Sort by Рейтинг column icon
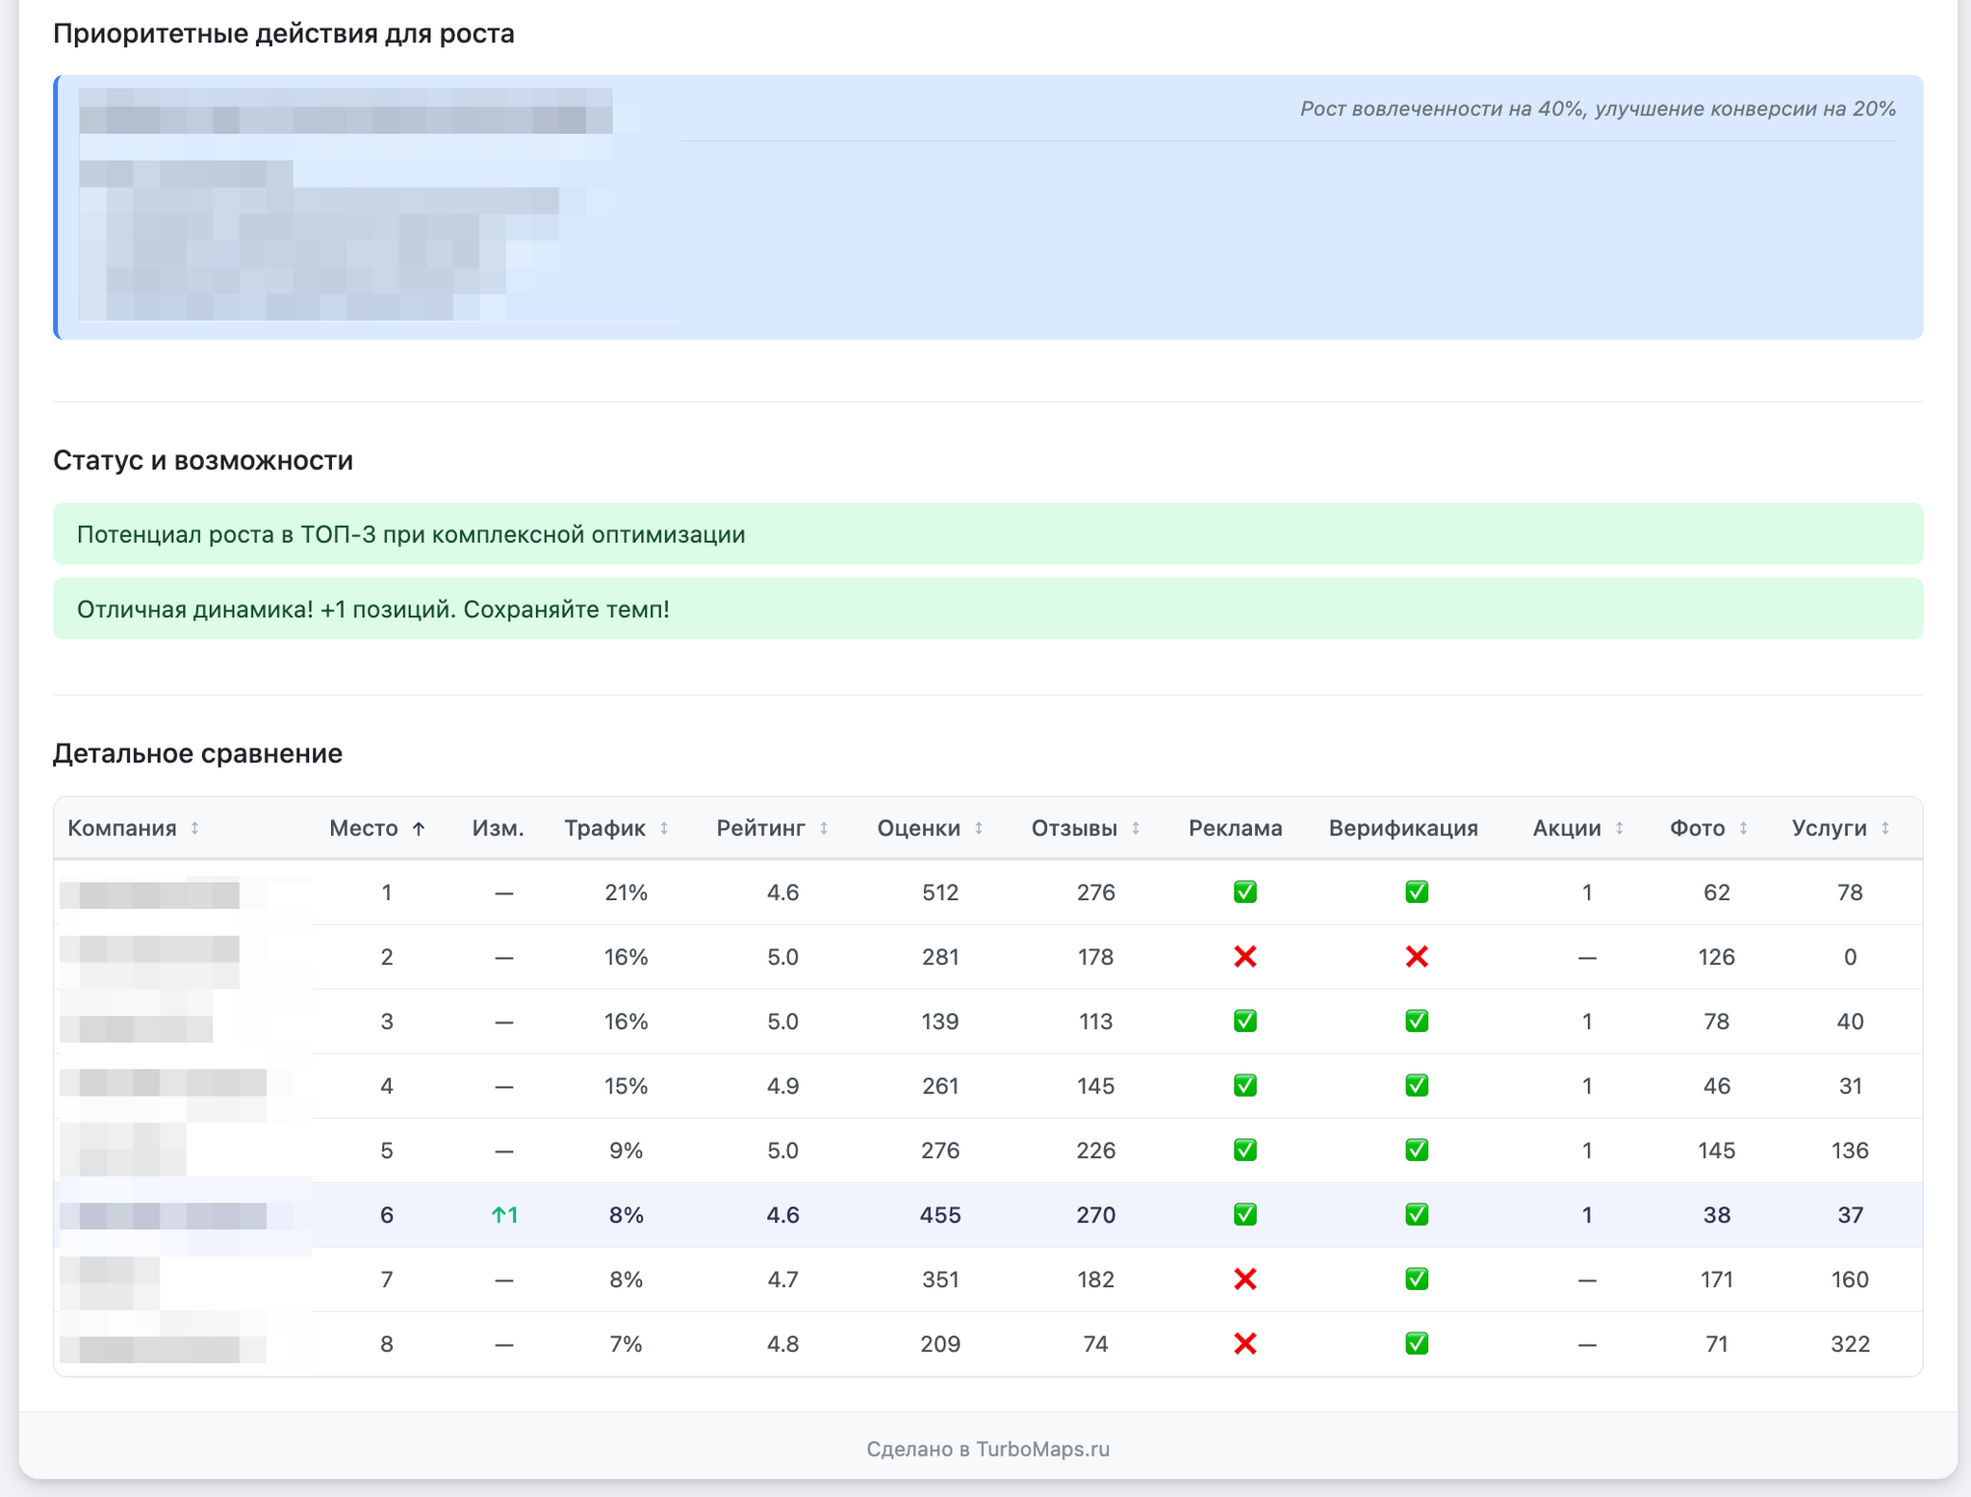Screen dimensions: 1971x1497 pyautogui.click(x=824, y=828)
